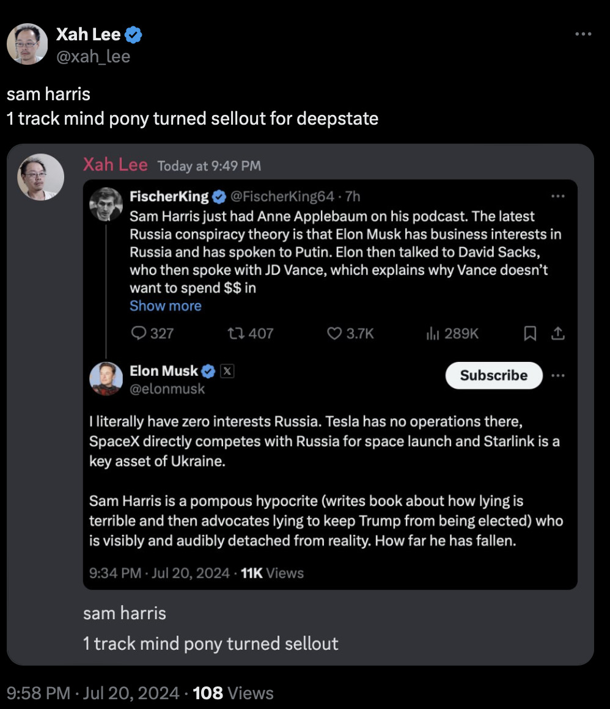610x709 pixels.
Task: Click the X affiliation badge beside Elon Musk
Action: point(227,371)
